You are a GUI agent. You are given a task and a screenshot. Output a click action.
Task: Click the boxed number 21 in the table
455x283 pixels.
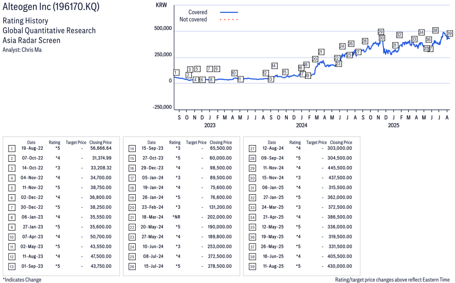(132, 218)
